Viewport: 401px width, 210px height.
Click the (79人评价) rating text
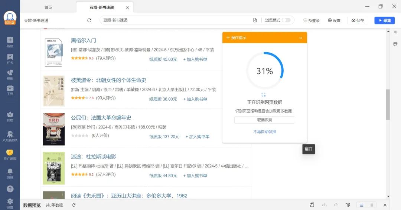tap(106, 58)
